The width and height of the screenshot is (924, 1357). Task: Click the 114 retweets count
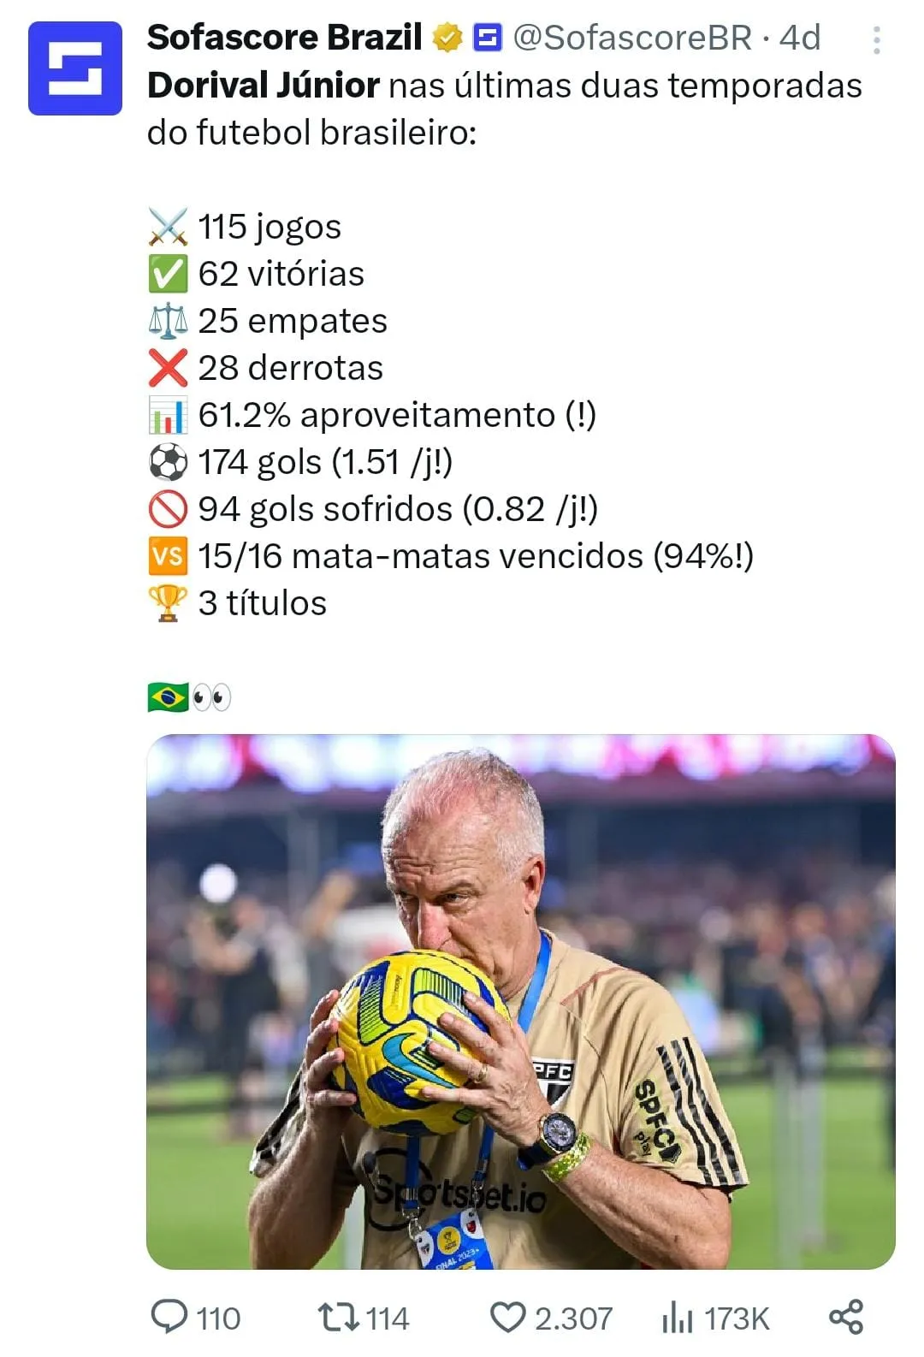388,1318
